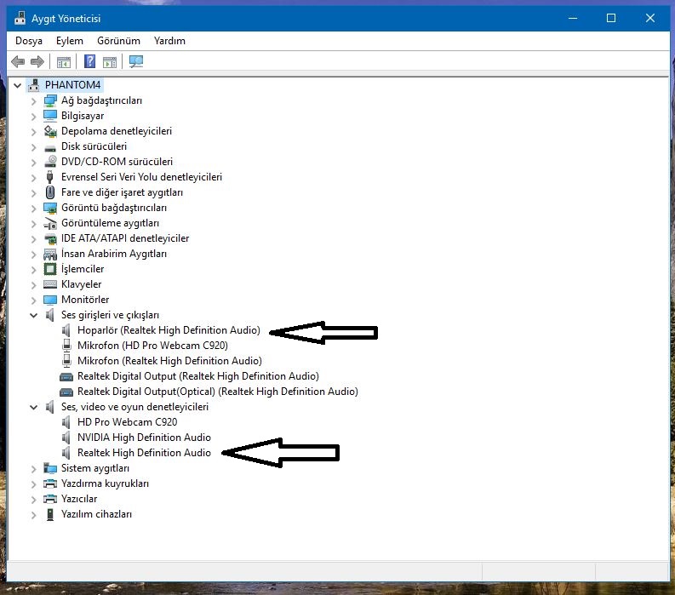Select Realtek High Definition Audio under controllers
Screen dimensions: 675x595
144,453
